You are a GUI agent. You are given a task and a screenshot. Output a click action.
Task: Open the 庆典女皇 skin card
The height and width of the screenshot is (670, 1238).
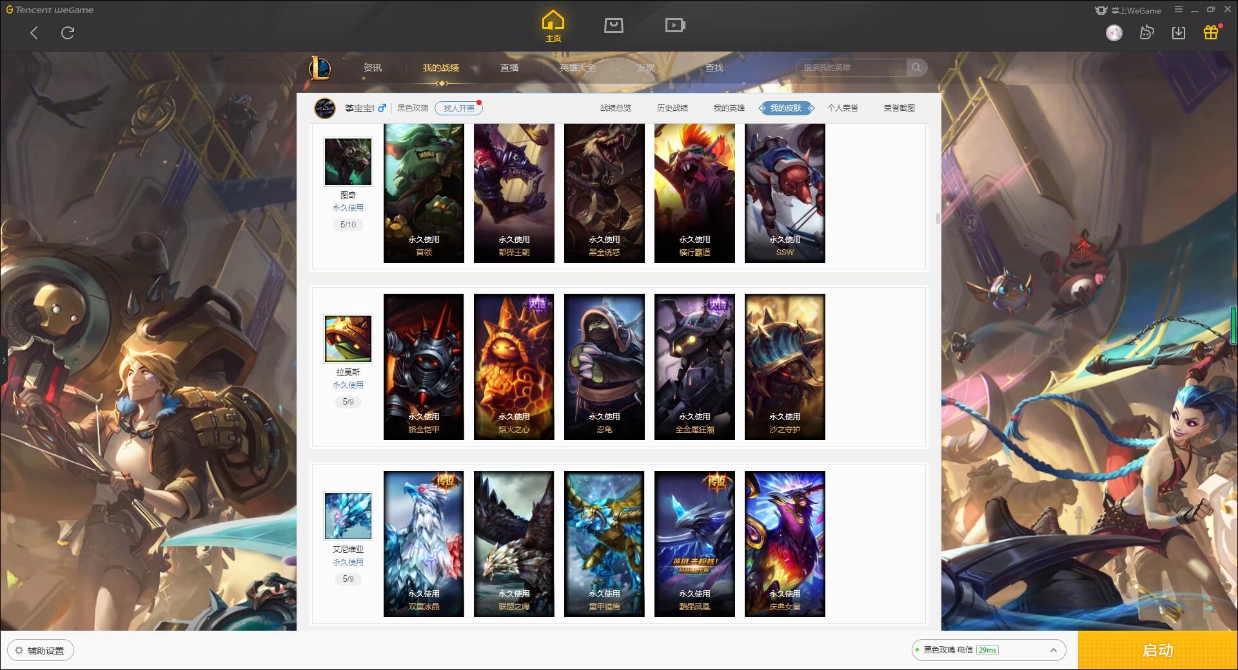[785, 544]
